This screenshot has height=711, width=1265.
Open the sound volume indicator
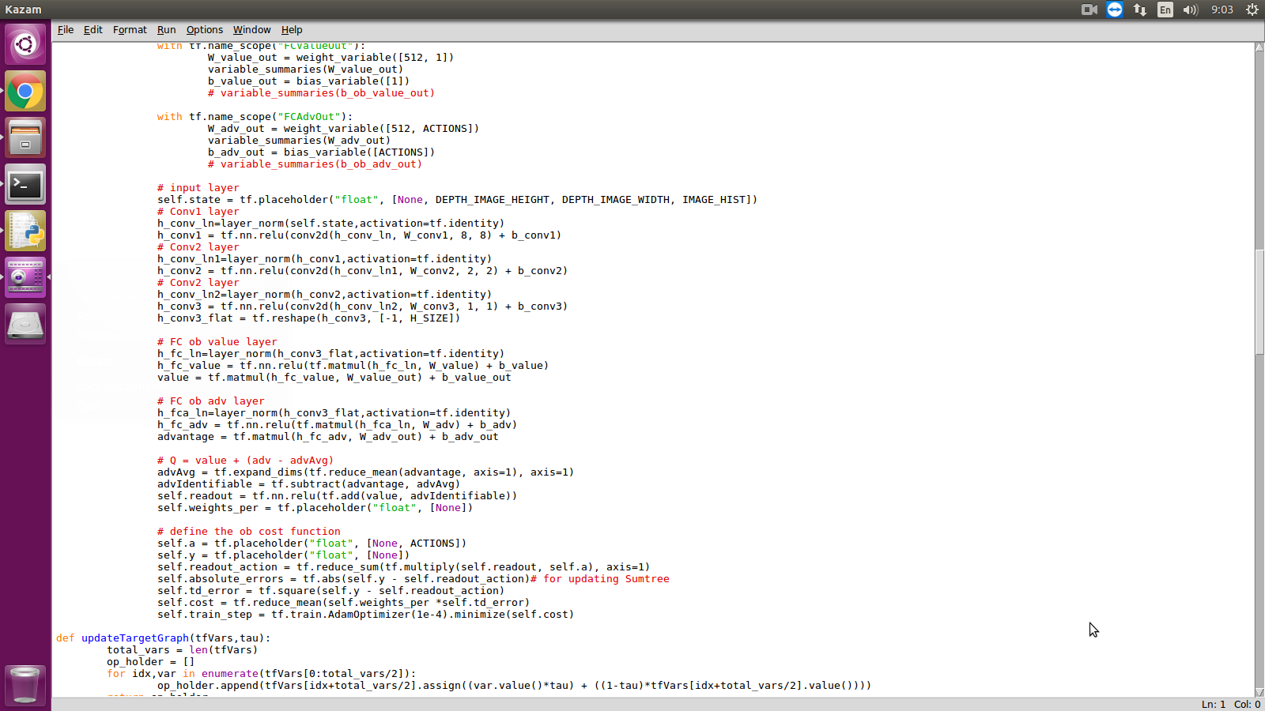click(x=1191, y=9)
